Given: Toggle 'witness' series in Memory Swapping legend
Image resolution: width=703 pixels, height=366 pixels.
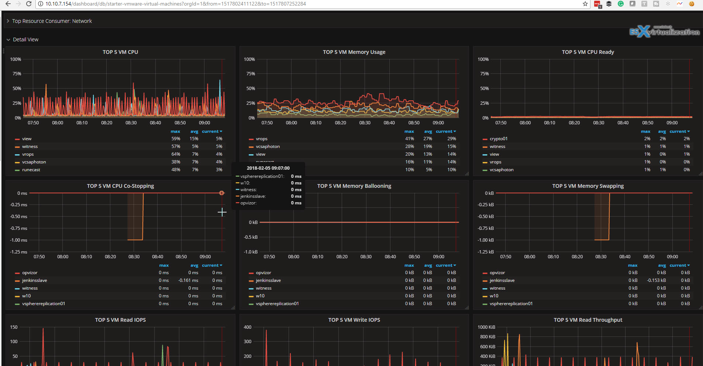Looking at the screenshot, I should 497,288.
